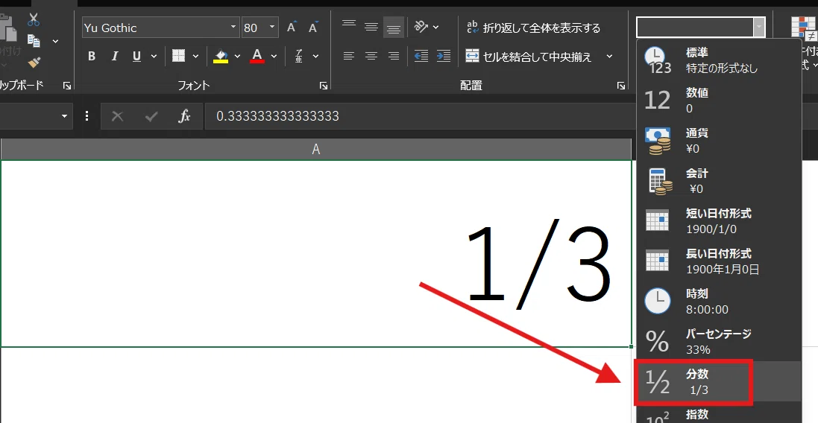This screenshot has height=423, width=818.
Task: Choose 数値 number format
Action: 718,101
